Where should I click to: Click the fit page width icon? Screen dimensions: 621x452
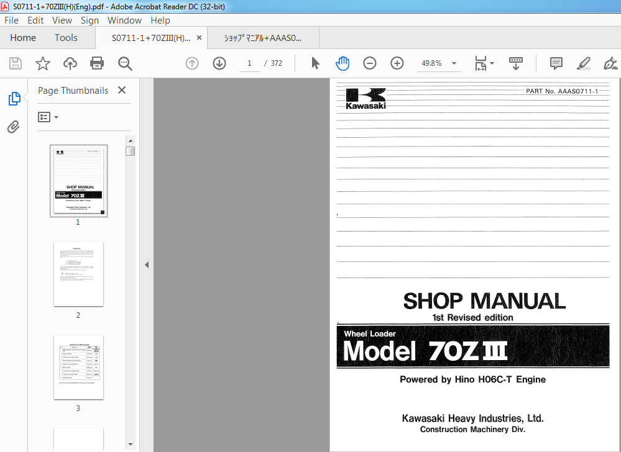(481, 63)
